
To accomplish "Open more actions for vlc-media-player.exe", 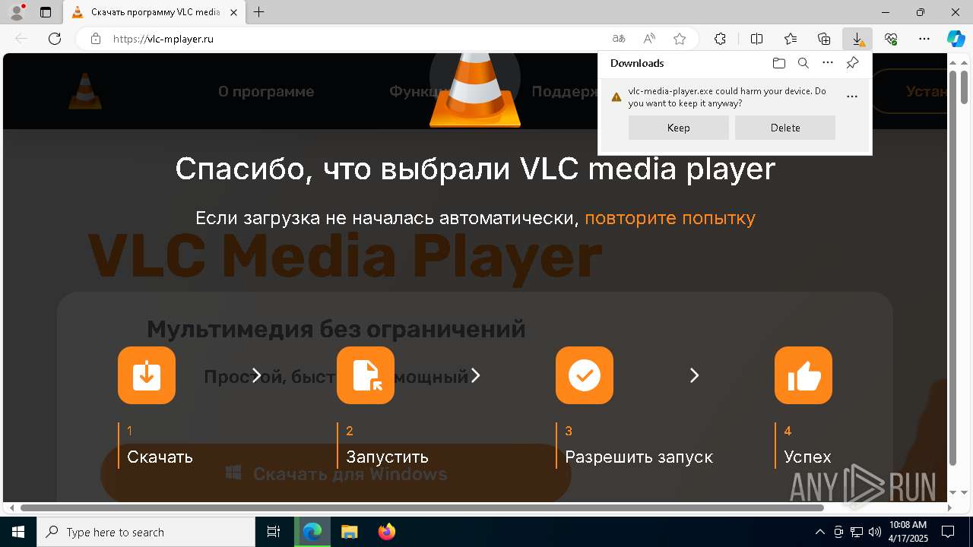I will [852, 96].
